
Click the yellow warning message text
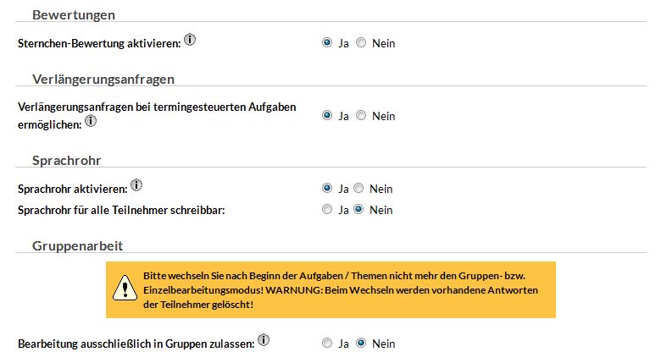342,290
